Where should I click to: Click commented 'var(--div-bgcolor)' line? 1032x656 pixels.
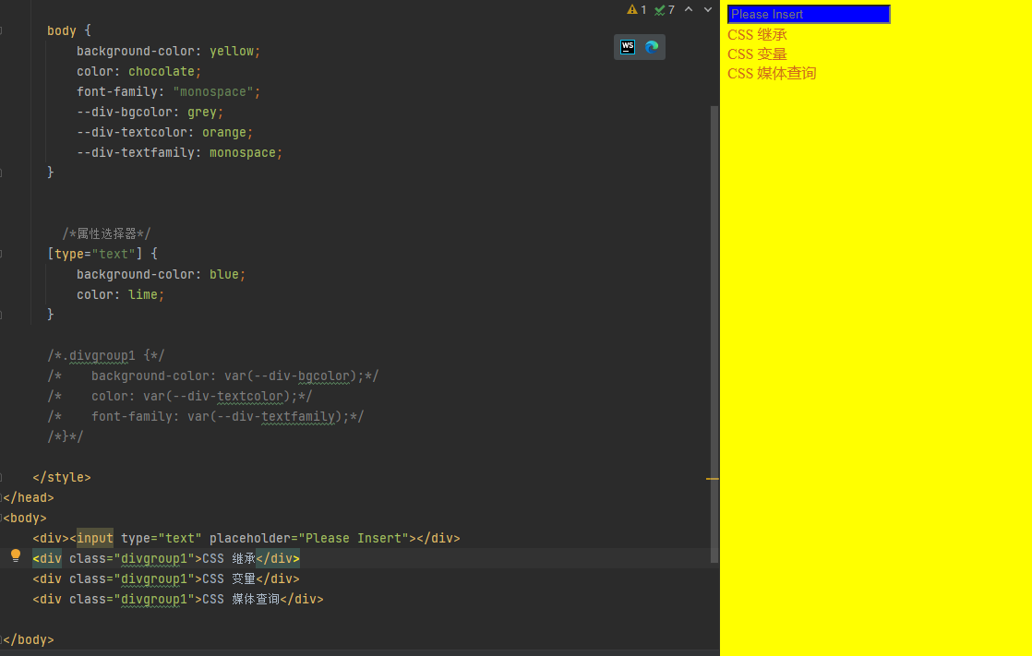pos(212,376)
